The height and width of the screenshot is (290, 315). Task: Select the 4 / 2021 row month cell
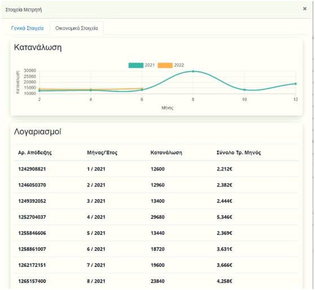pos(96,217)
